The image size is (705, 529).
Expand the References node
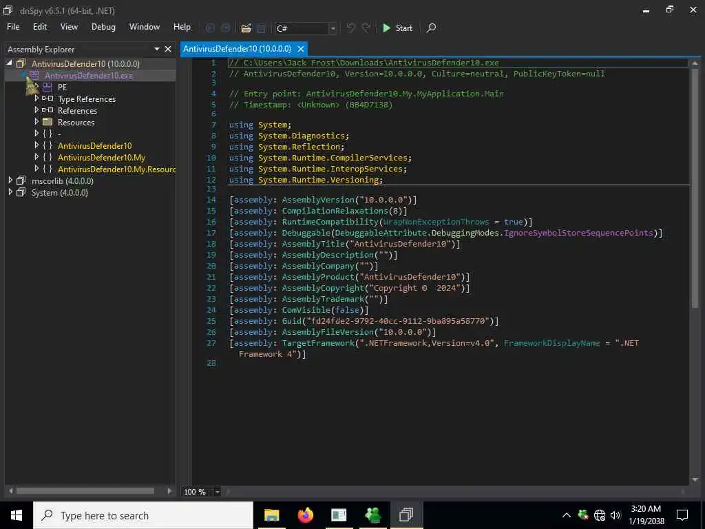36,110
